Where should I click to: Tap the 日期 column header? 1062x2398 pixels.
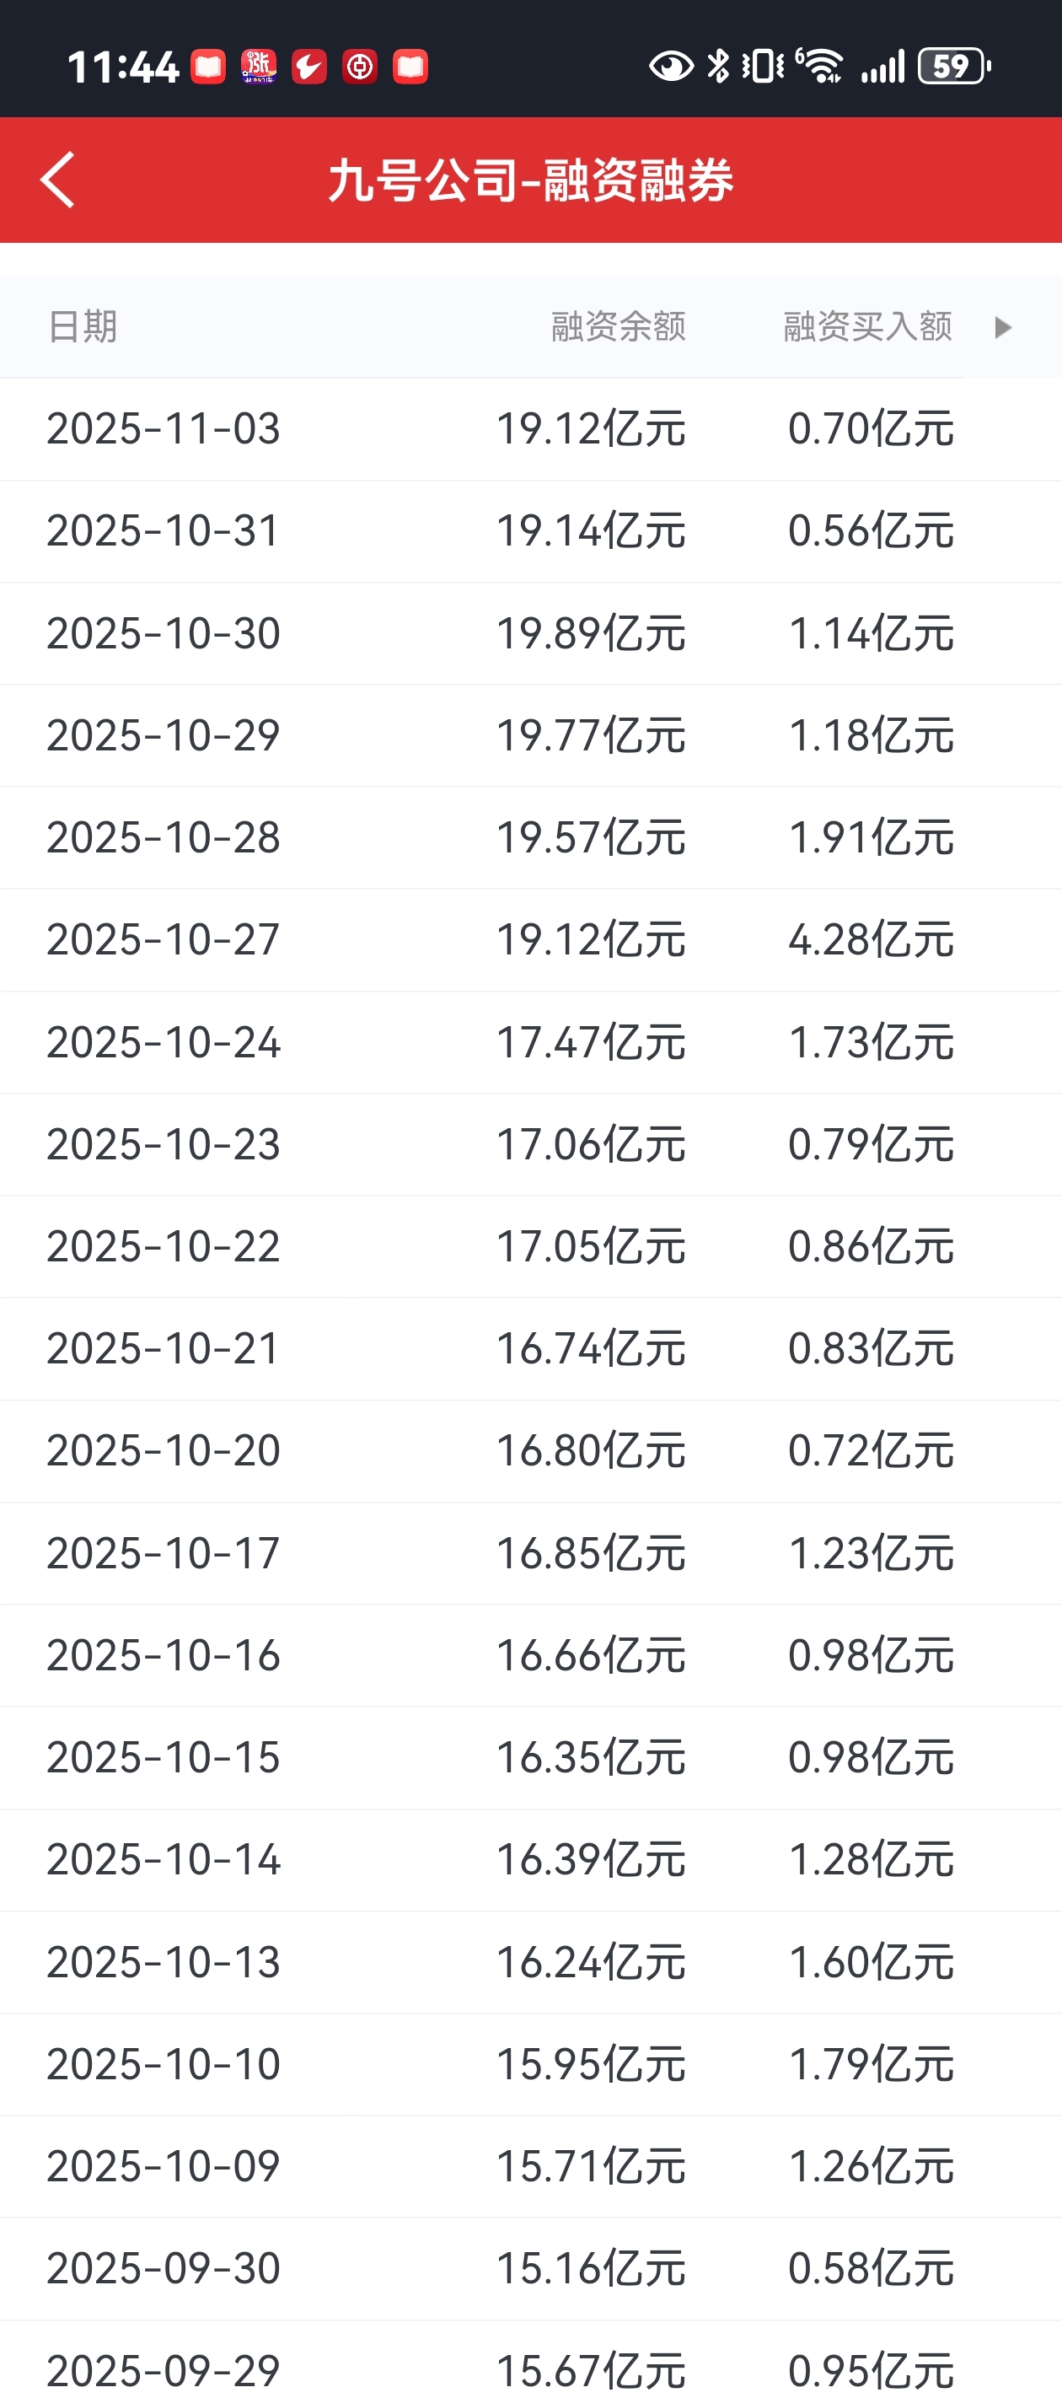point(83,328)
